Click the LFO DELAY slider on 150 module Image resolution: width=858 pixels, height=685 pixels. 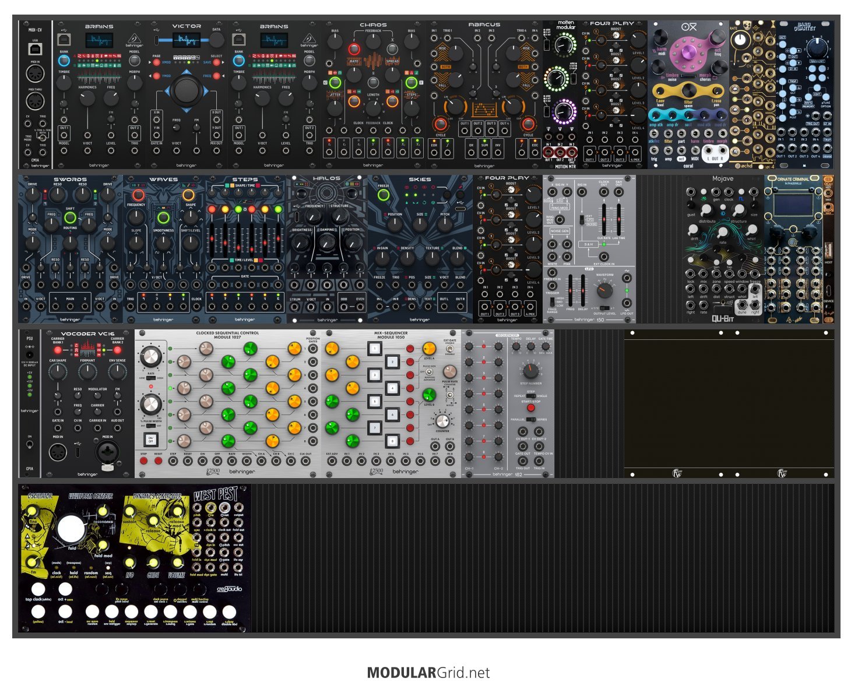(583, 290)
